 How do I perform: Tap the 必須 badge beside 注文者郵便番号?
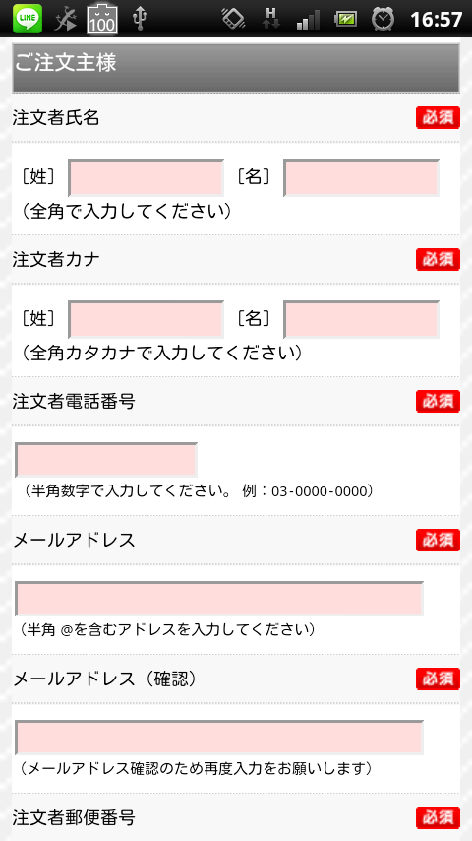tap(438, 817)
